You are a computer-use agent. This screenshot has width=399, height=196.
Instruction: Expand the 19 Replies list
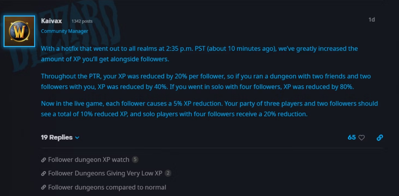pyautogui.click(x=57, y=137)
